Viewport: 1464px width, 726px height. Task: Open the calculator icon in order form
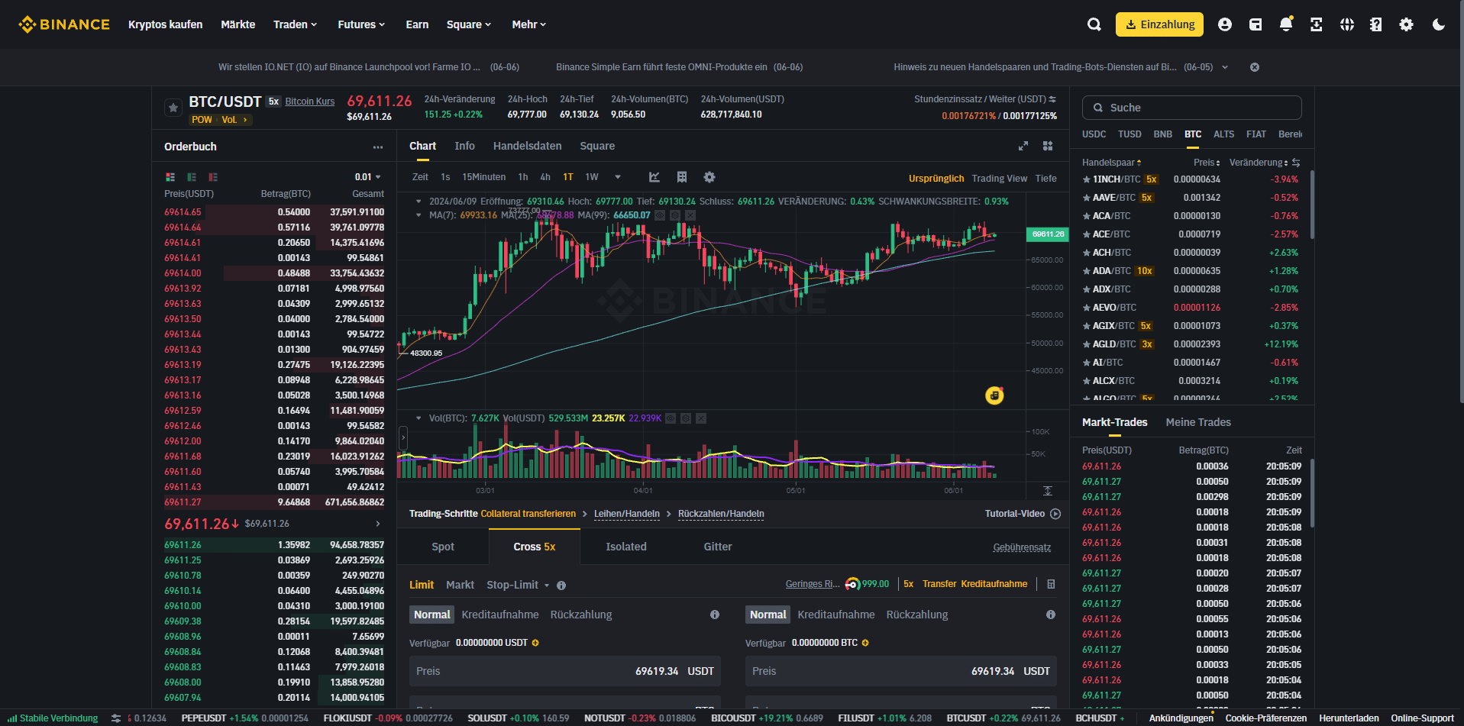tap(1051, 584)
